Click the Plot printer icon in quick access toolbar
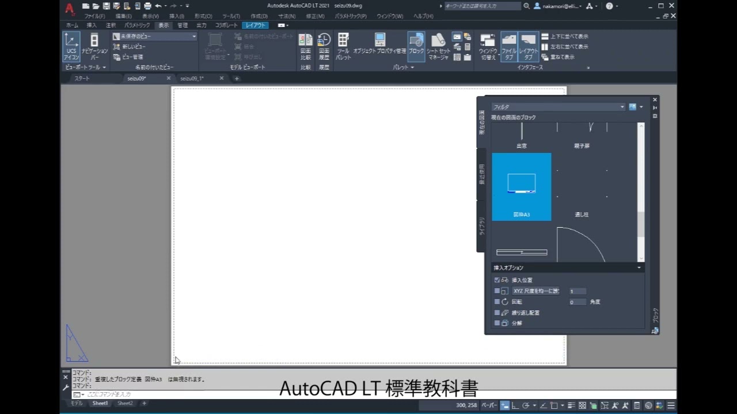This screenshot has width=737, height=414. point(148,6)
